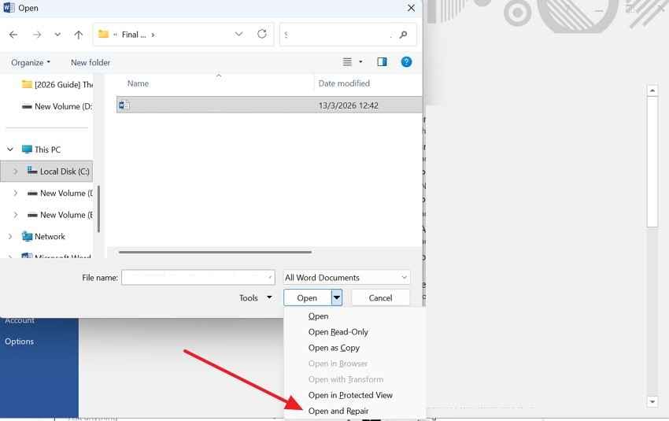Click scroll up arrow in Word window
669x421 pixels.
pyautogui.click(x=652, y=90)
